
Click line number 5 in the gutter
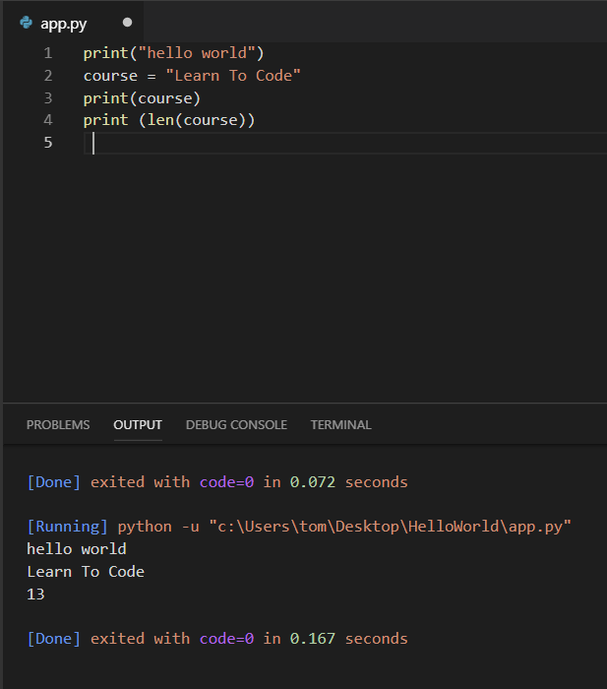coord(48,143)
